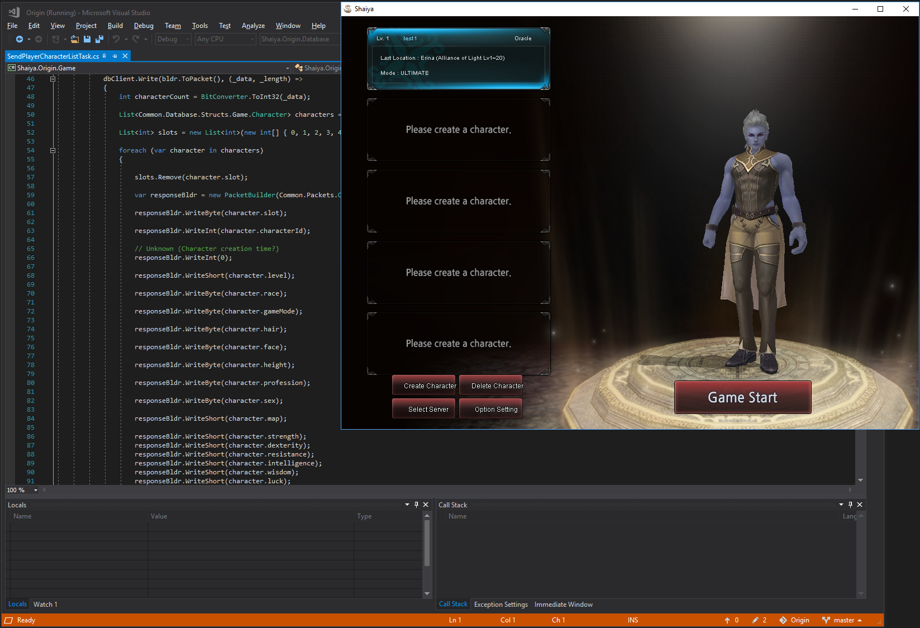Click the Auto Hide pin on Call Stack panel
The image size is (920, 628).
click(x=850, y=505)
